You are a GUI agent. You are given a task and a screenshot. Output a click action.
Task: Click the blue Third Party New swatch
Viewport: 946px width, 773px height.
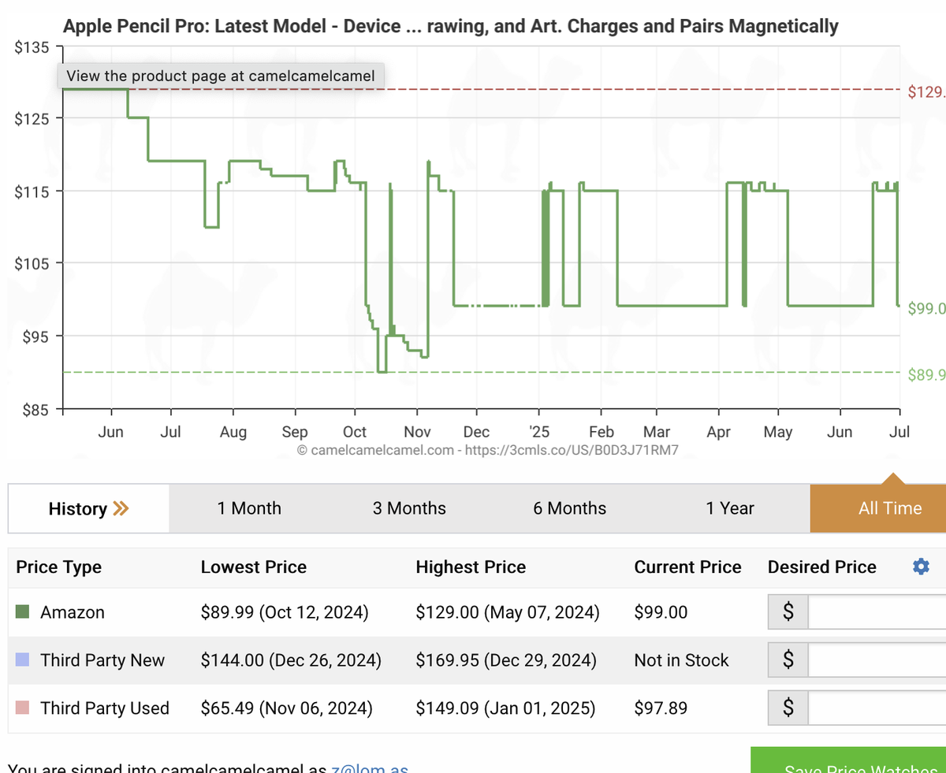point(23,660)
